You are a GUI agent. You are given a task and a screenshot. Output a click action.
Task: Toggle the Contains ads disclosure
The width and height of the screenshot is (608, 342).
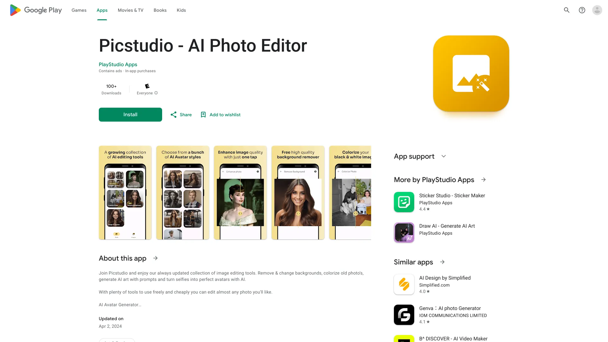110,71
